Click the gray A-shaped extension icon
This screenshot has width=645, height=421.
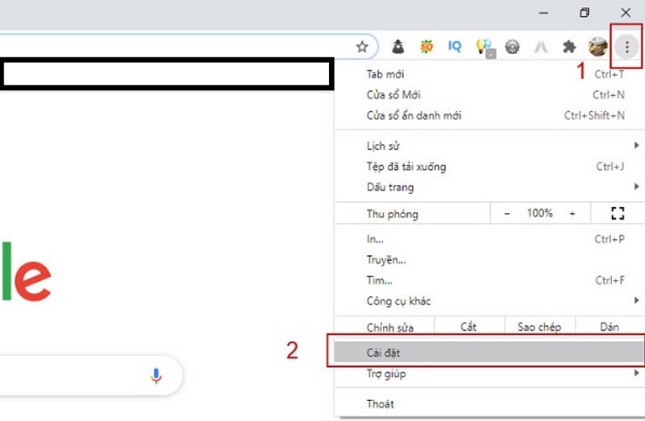click(x=540, y=47)
